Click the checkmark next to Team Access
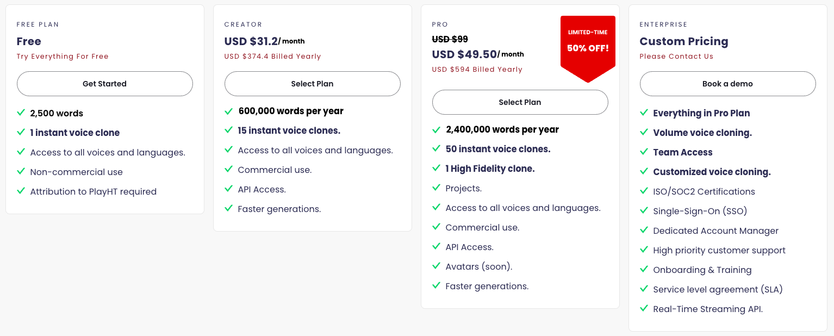The height and width of the screenshot is (336, 834). click(644, 152)
